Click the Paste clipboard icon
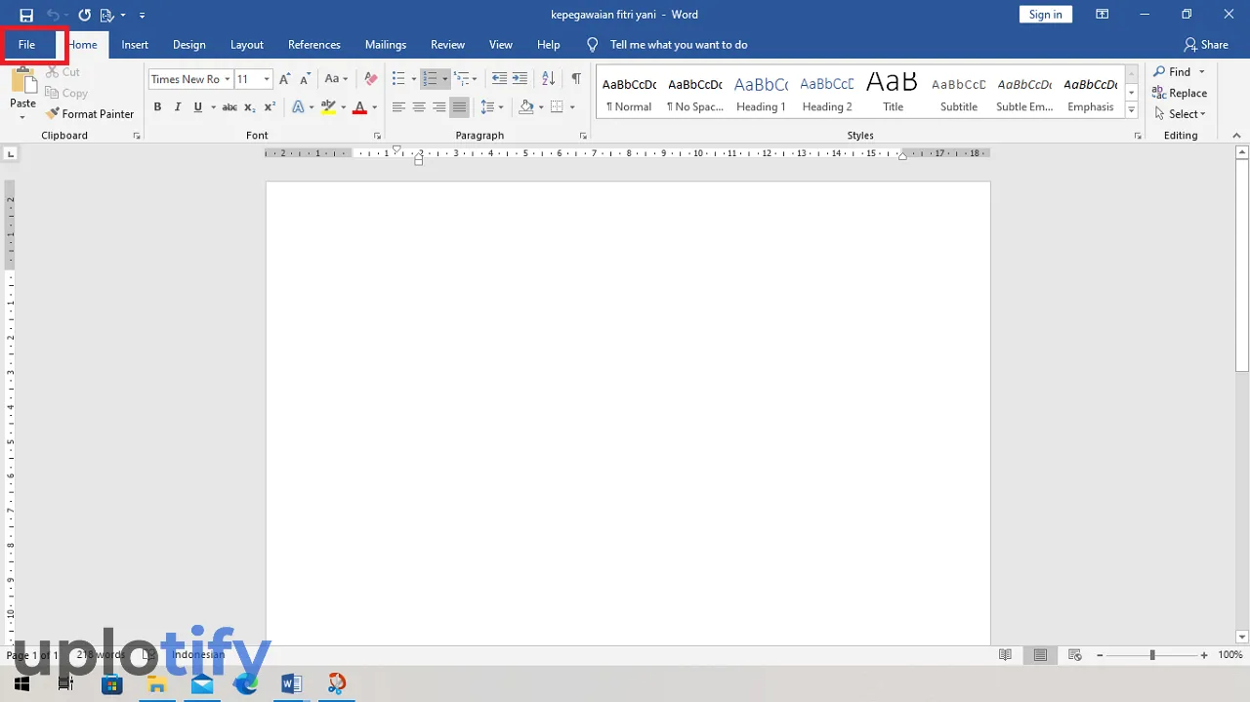Screen dimensions: 1250x702 pyautogui.click(x=22, y=83)
